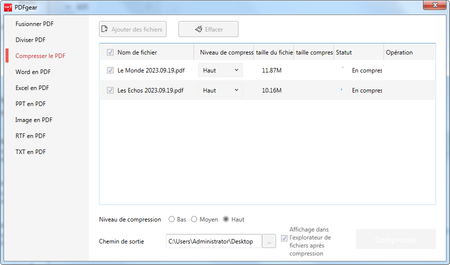The image size is (450, 265).
Task: Close the PDFgear window
Action: (435, 5)
